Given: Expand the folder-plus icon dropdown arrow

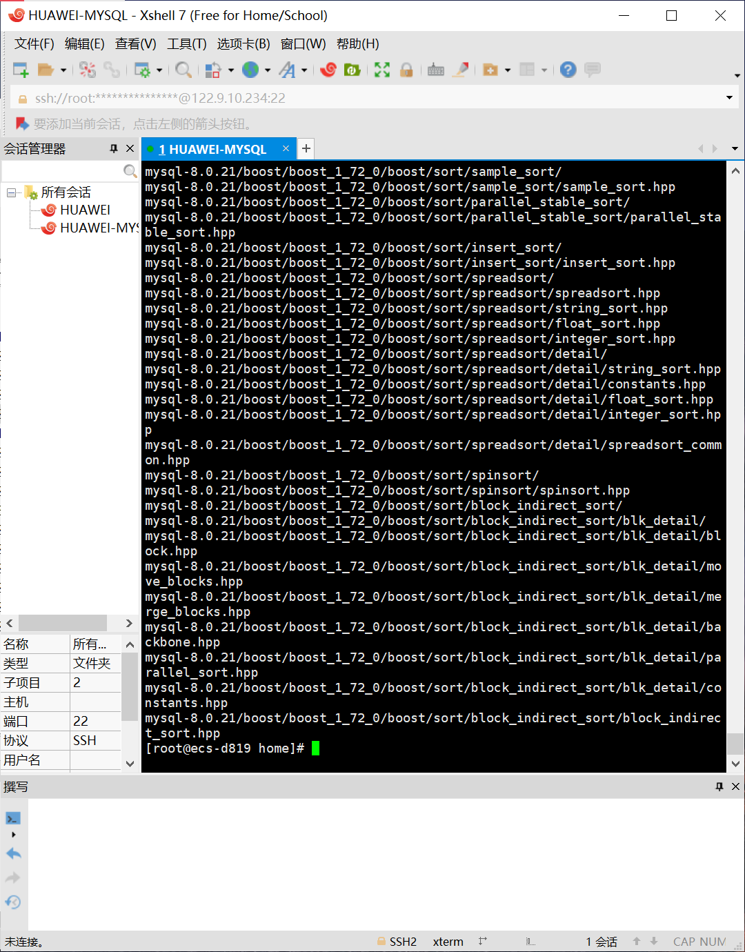Looking at the screenshot, I should coord(508,70).
